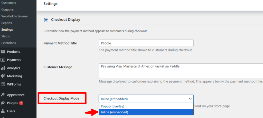Open the Marketing menu label
Image resolution: width=263 pixels, height=118 pixels.
tap(14, 76)
